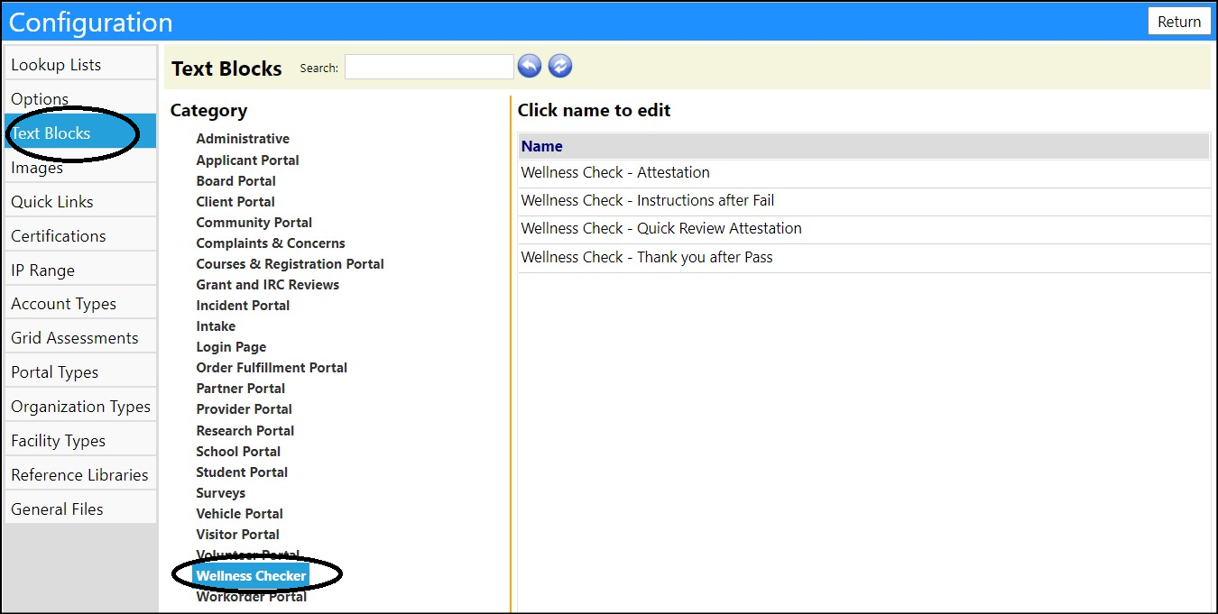Select Student Portal category
The height and width of the screenshot is (614, 1218).
pyautogui.click(x=242, y=472)
